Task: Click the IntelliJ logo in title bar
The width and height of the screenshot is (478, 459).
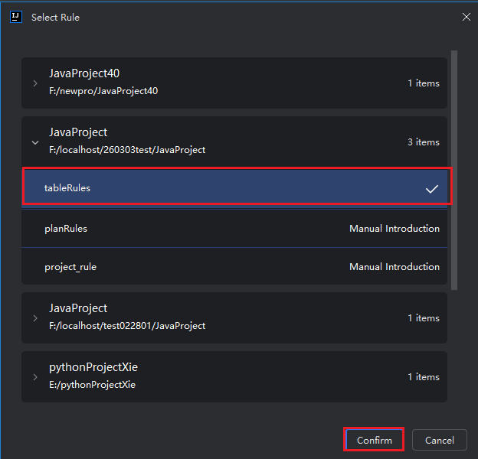Action: [16, 17]
